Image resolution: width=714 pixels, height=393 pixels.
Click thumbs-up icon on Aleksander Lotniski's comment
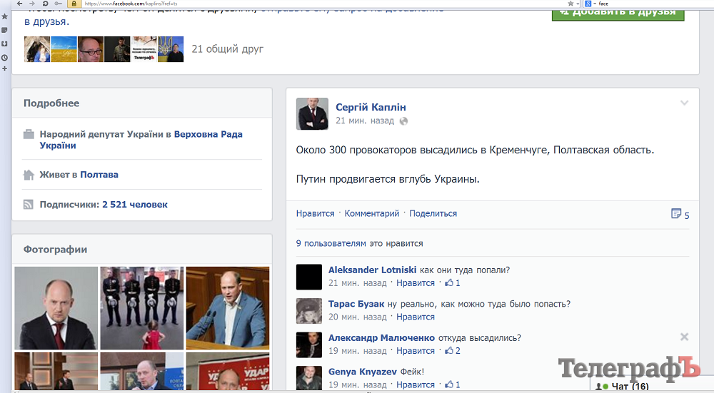click(449, 283)
